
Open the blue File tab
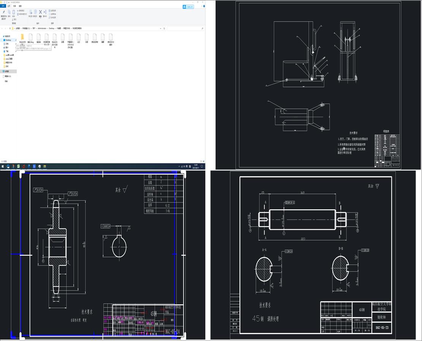pyautogui.click(x=3, y=6)
